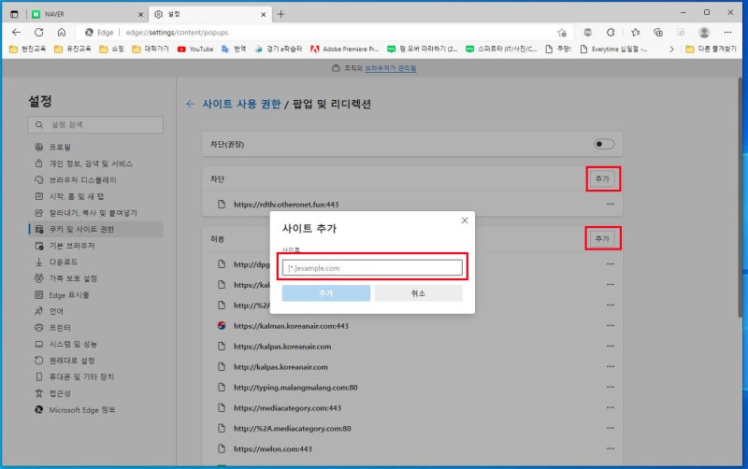Open a new tab with the plus button
The image size is (748, 469).
click(x=280, y=14)
